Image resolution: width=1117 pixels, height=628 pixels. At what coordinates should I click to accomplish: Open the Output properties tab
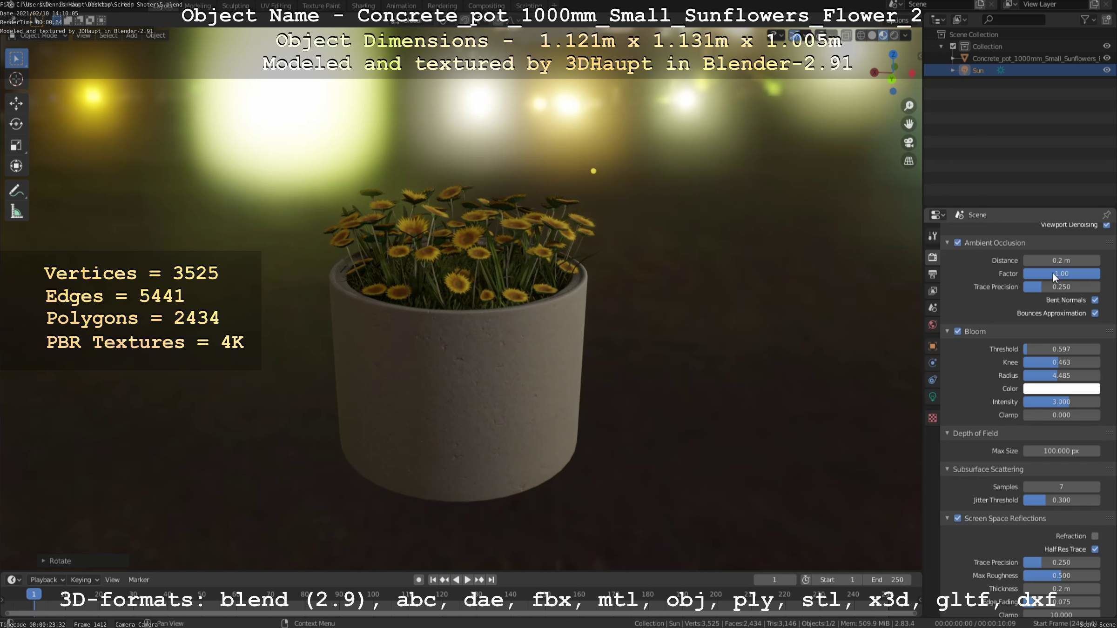tap(932, 274)
